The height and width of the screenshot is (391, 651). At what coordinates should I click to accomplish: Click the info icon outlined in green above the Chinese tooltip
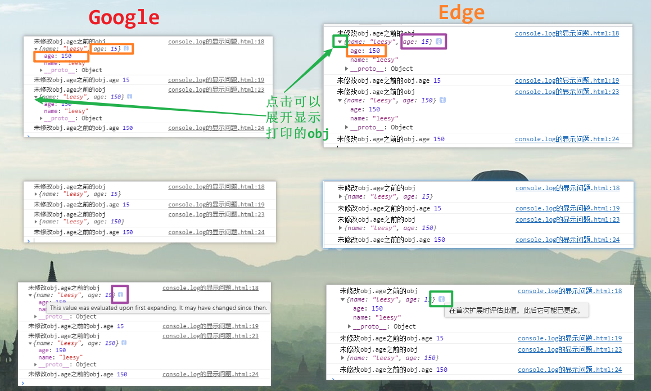(x=442, y=299)
